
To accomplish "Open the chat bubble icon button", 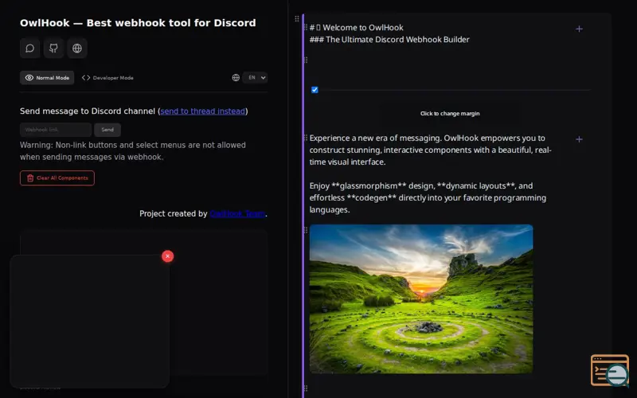I will click(x=29, y=49).
